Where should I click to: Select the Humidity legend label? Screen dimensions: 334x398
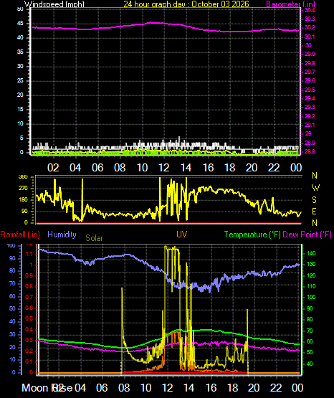tap(62, 234)
